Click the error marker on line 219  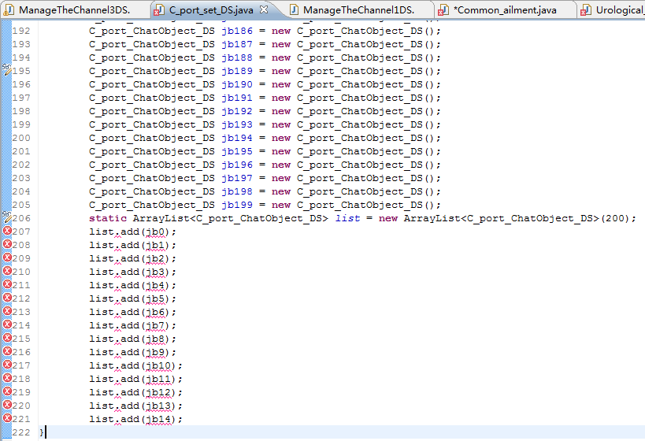point(7,391)
